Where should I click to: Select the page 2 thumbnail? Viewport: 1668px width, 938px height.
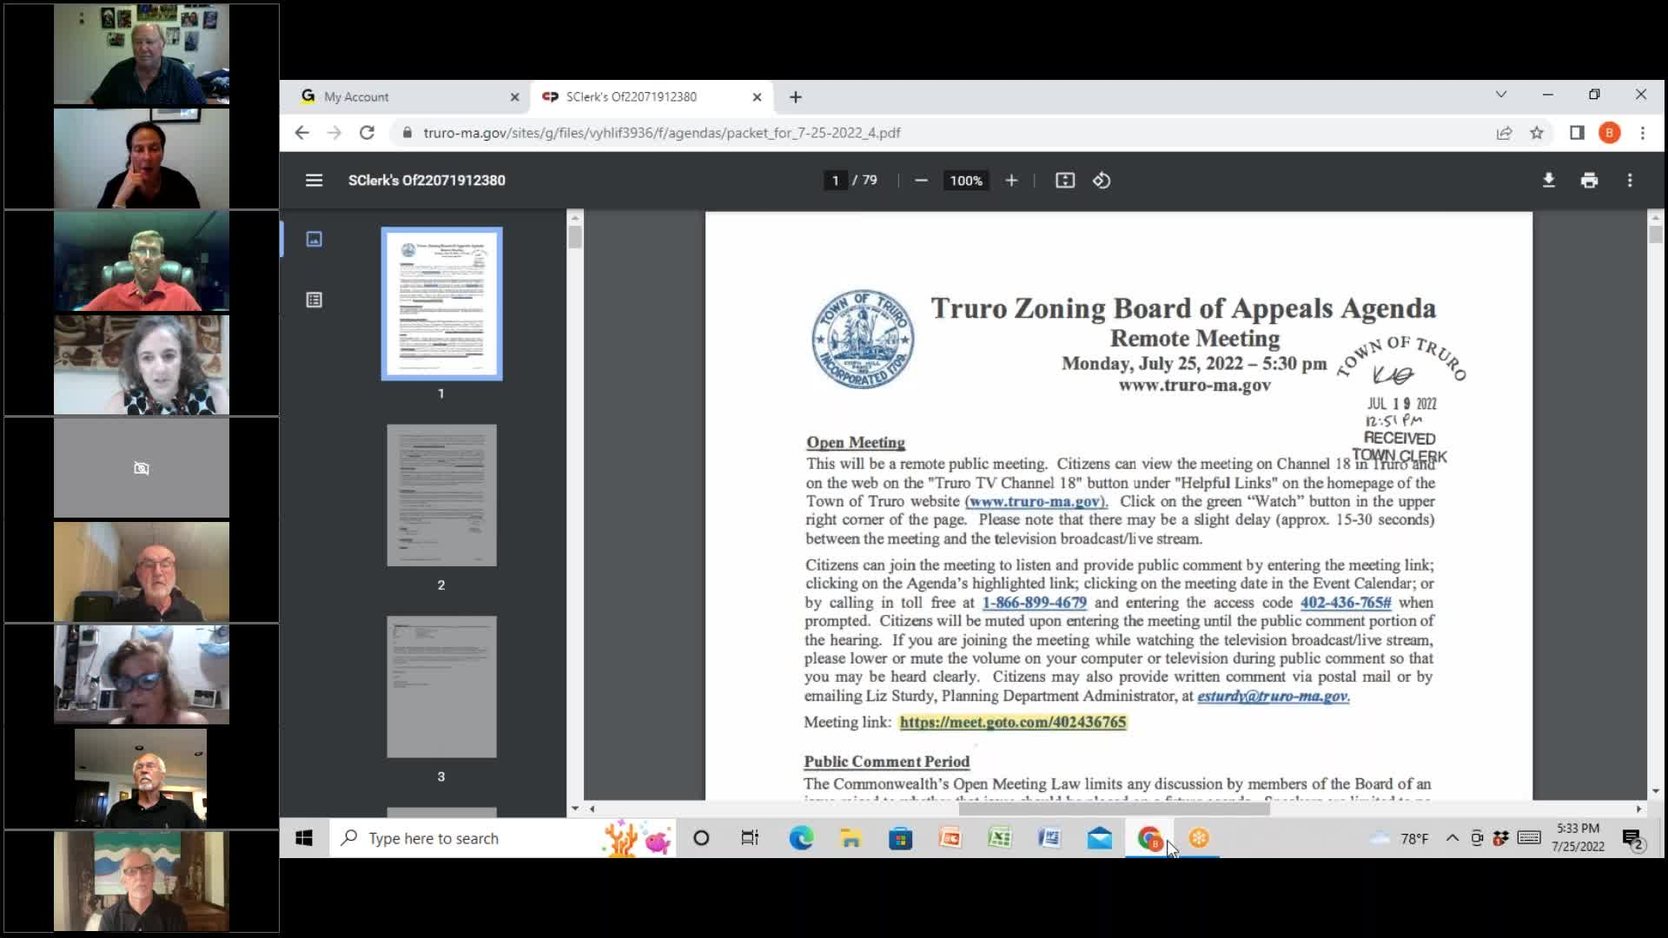coord(441,495)
